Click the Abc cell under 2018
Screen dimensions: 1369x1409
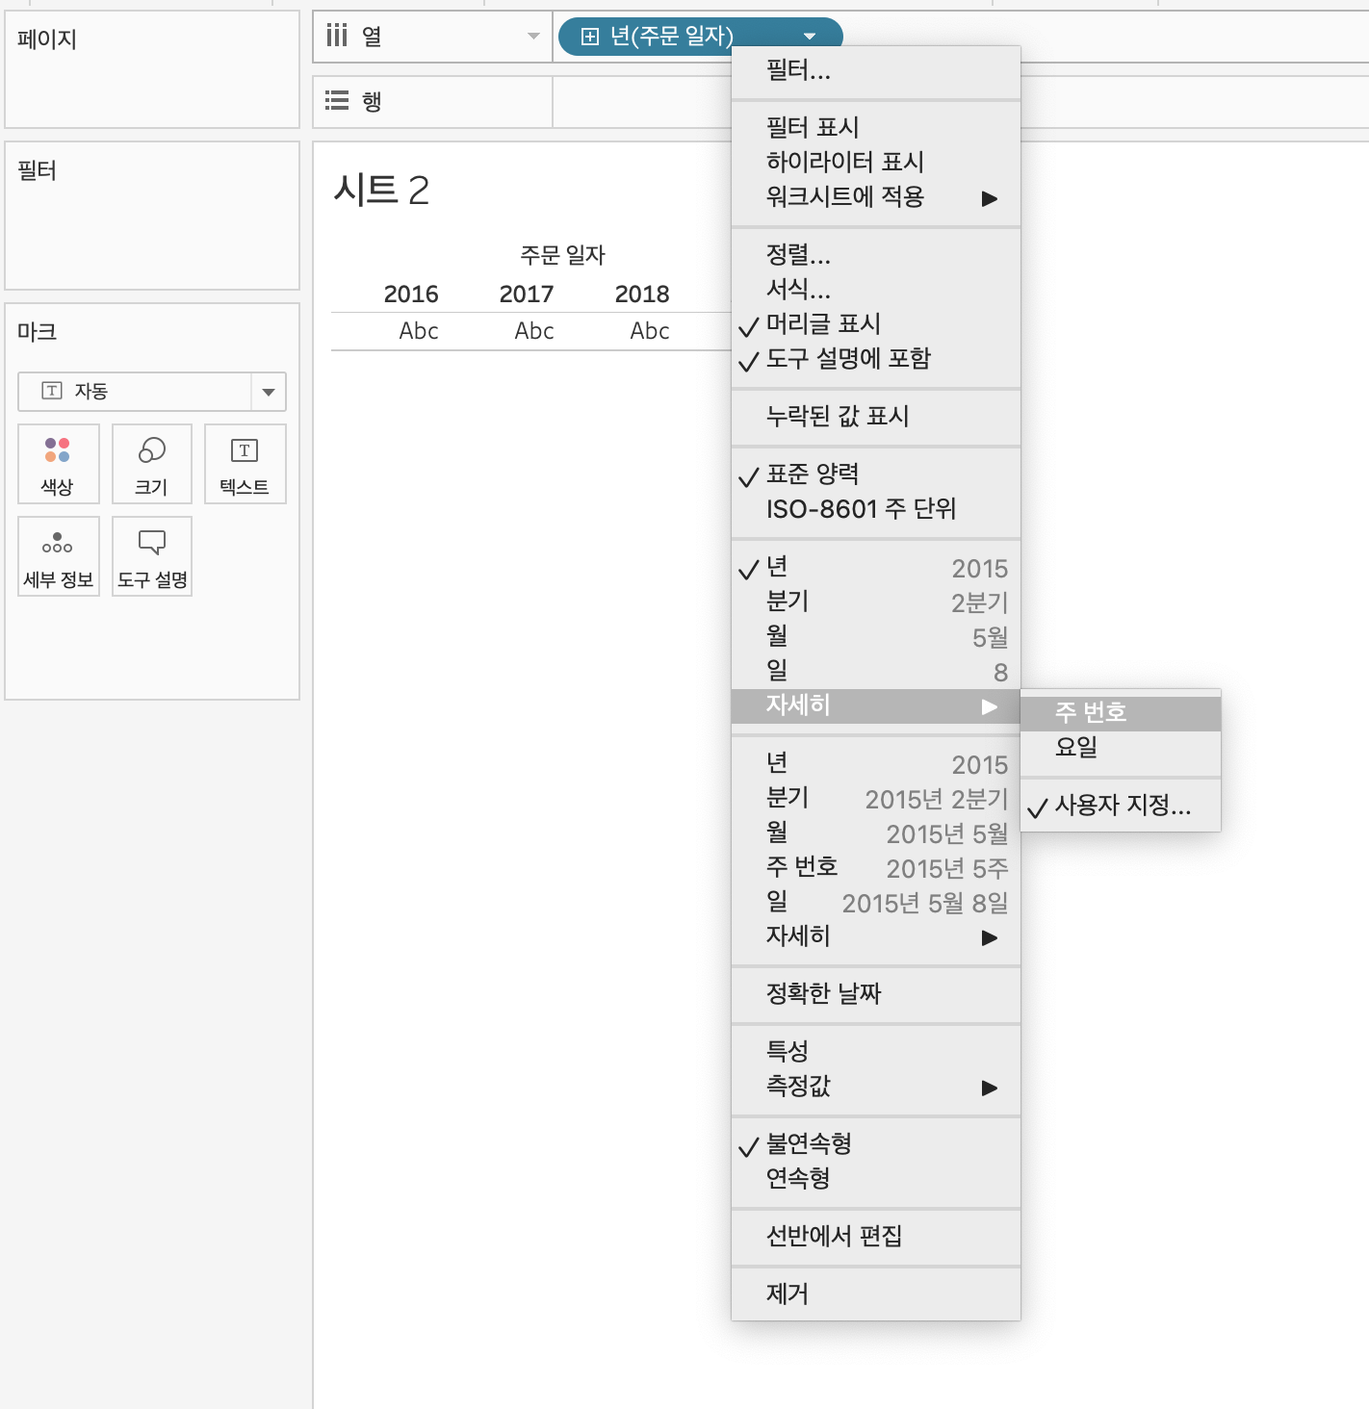650,331
